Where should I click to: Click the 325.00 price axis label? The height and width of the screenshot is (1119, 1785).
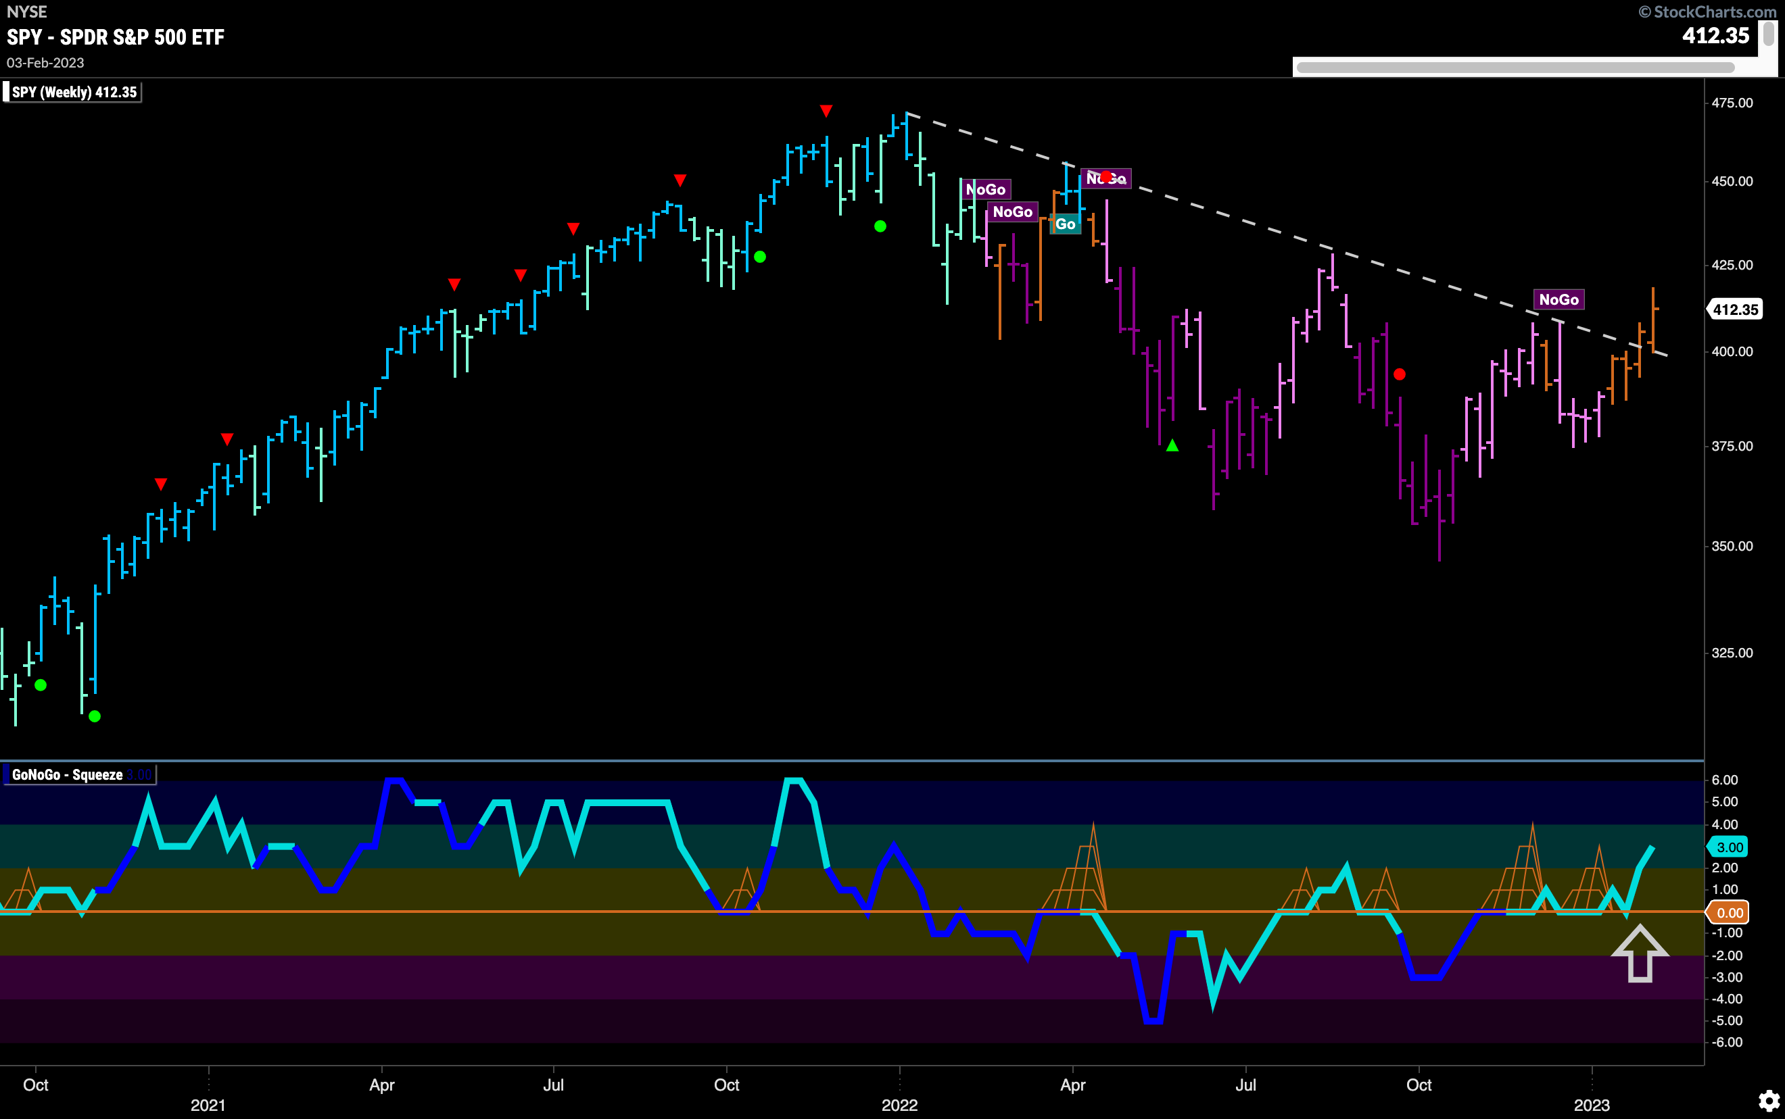click(1732, 653)
